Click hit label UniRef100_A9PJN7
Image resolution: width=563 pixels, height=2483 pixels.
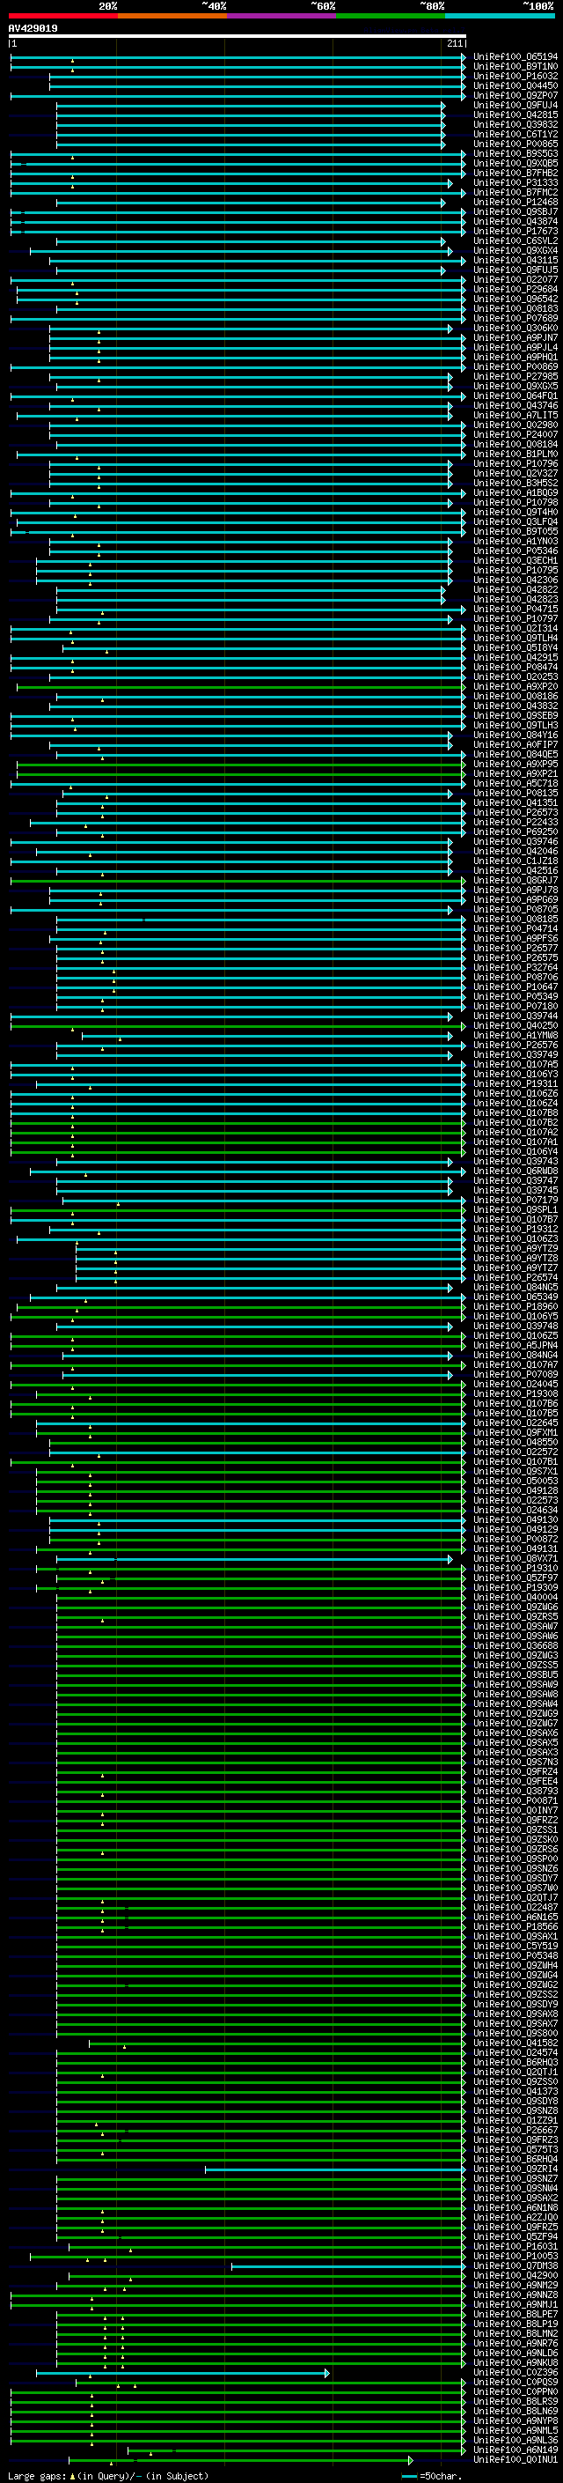tap(515, 337)
